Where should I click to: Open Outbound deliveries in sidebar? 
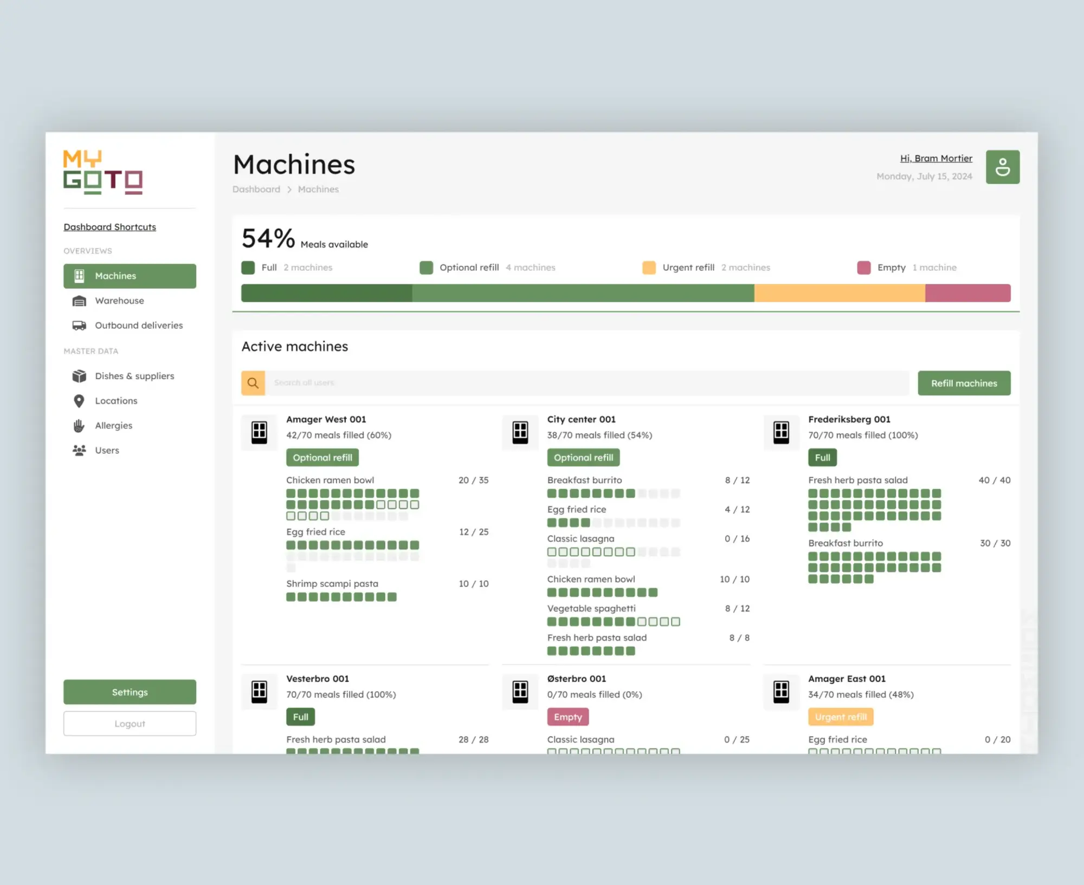click(139, 326)
